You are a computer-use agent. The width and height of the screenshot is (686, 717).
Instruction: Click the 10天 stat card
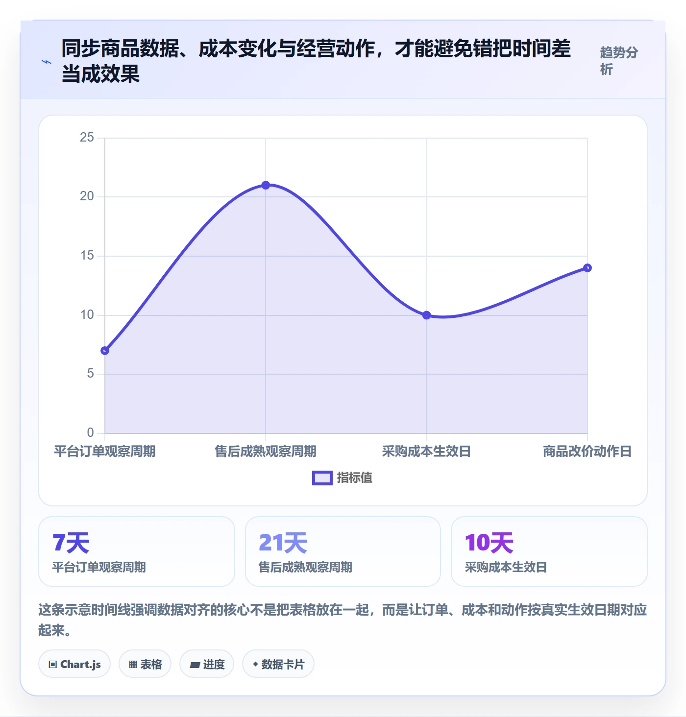tap(549, 551)
